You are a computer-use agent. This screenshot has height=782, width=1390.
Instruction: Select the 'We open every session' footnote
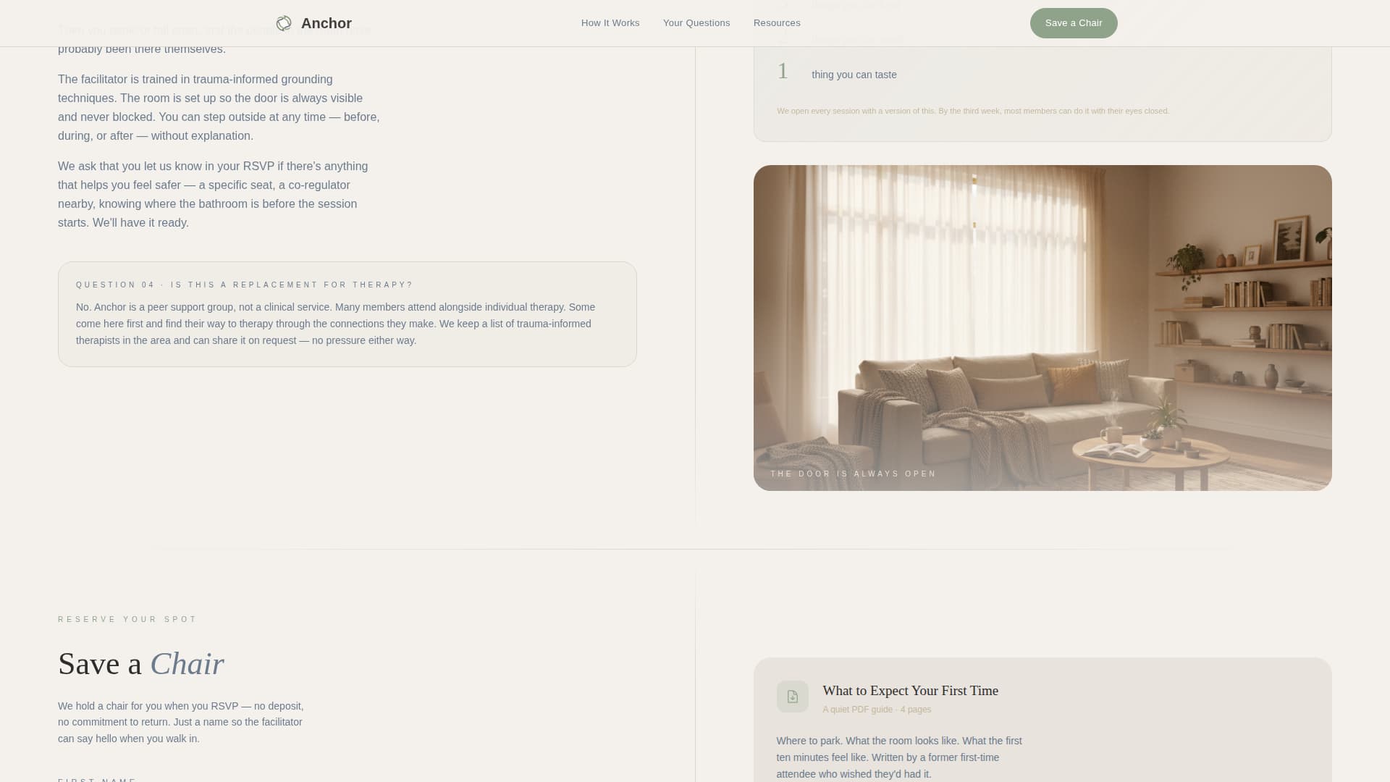tap(973, 111)
